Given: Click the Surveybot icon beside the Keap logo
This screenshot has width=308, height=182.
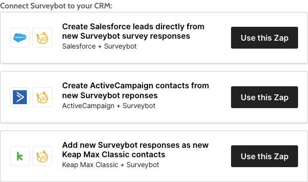Looking at the screenshot, I should pos(42,156).
